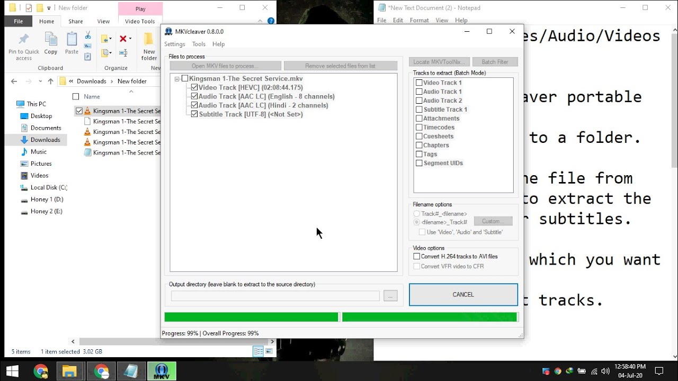Viewport: 678px width, 381px height.
Task: Switch to Explorer Video Tools tab
Action: (x=140, y=22)
